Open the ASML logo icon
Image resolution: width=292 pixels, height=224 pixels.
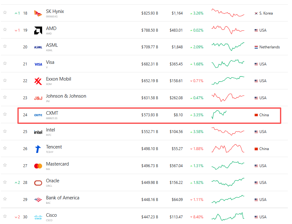tap(38, 47)
